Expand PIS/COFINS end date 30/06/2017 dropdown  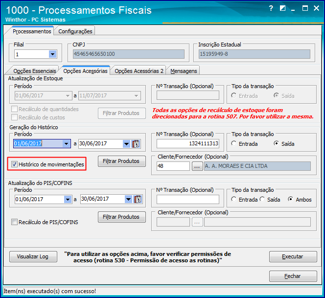click(x=129, y=199)
